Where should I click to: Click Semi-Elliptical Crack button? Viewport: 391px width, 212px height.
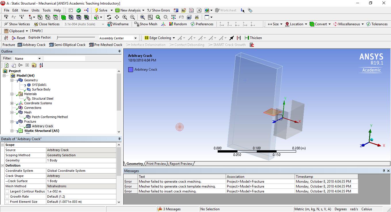[x=67, y=45]
